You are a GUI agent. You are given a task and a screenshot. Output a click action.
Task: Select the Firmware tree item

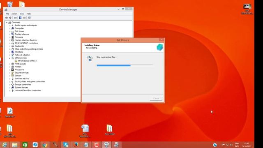coord(18,37)
